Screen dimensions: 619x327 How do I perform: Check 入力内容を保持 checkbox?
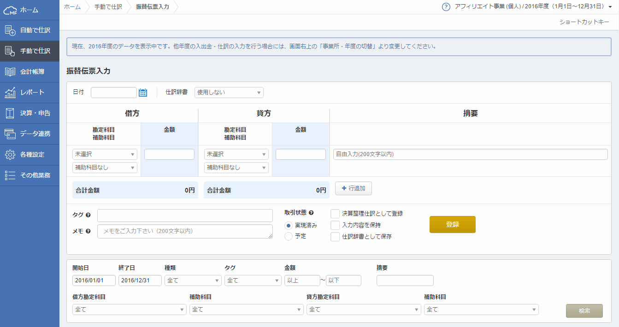335,225
